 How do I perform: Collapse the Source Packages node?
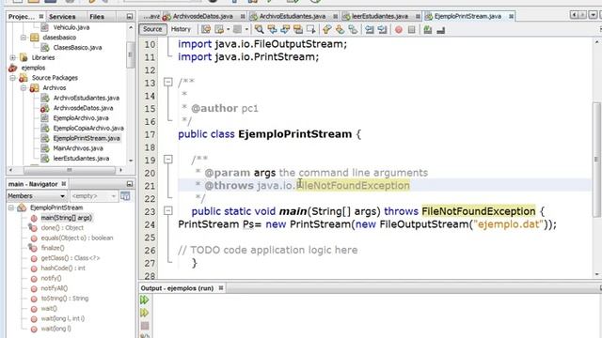[12, 78]
